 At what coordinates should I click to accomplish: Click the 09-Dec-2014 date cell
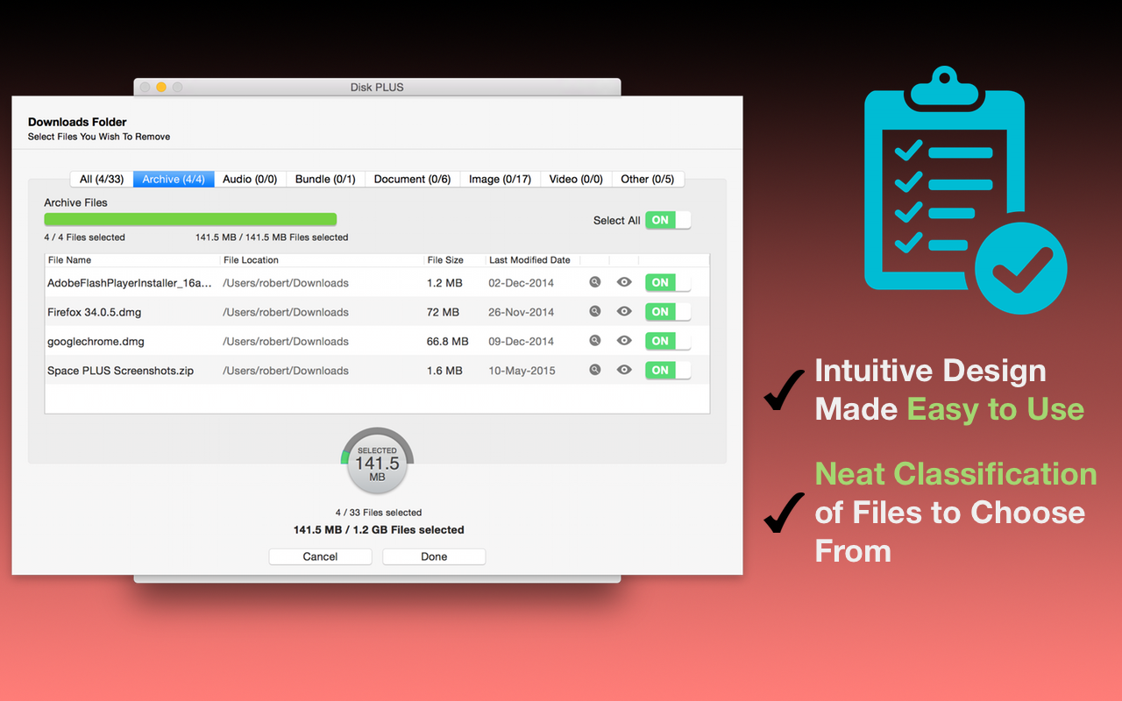tap(522, 342)
